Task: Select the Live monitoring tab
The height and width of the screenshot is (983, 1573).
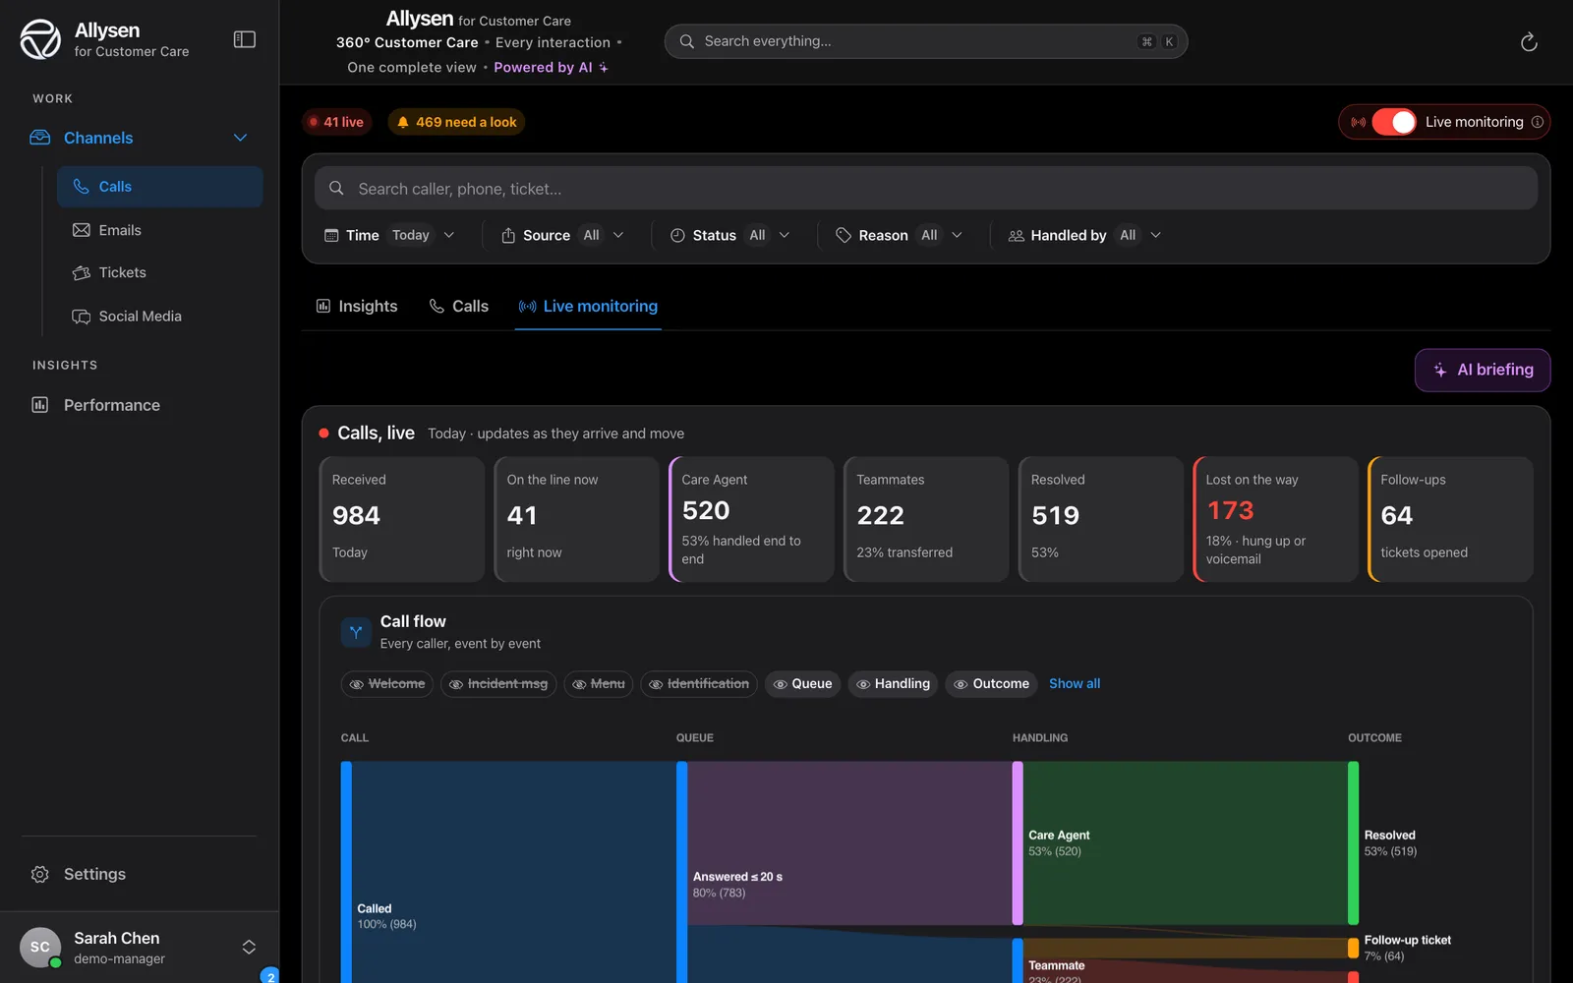Action: pos(588,307)
